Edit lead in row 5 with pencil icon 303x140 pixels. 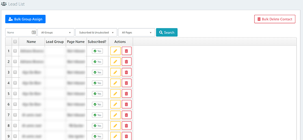coord(116,93)
